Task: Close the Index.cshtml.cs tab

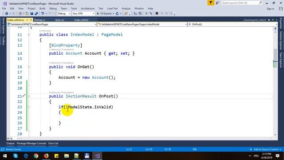Action: pos(31,20)
